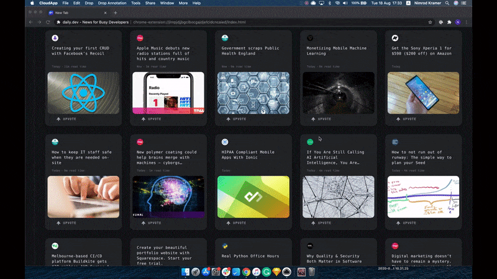Upvote the Sony Xperia 1 post

click(406, 119)
